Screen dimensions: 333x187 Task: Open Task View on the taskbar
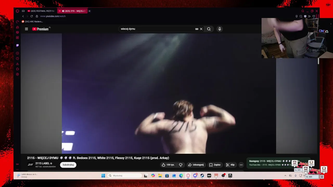pyautogui.click(x=146, y=176)
